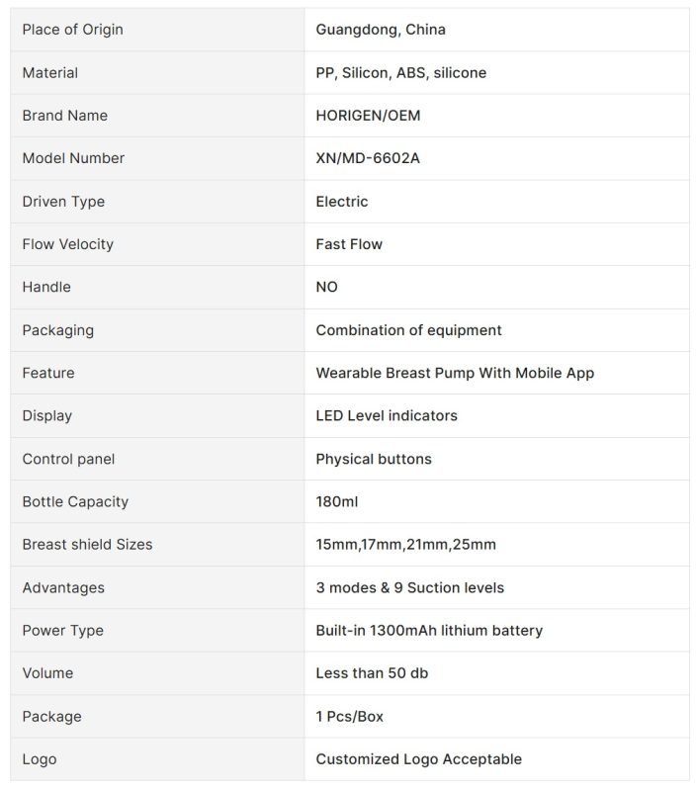This screenshot has height=791, width=697.
Task: Select the Fast Flow value
Action: pos(349,244)
